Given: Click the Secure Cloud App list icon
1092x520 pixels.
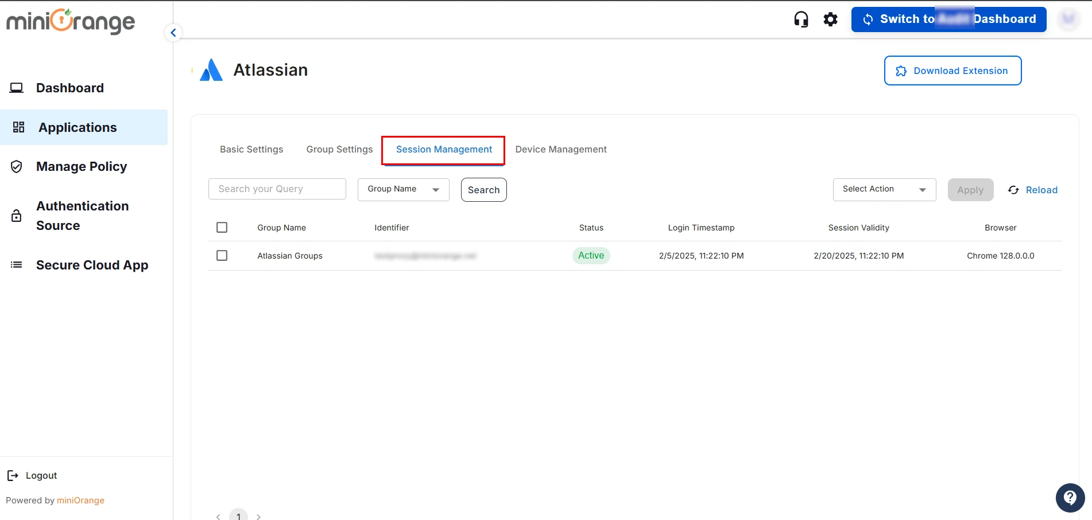Looking at the screenshot, I should (16, 265).
